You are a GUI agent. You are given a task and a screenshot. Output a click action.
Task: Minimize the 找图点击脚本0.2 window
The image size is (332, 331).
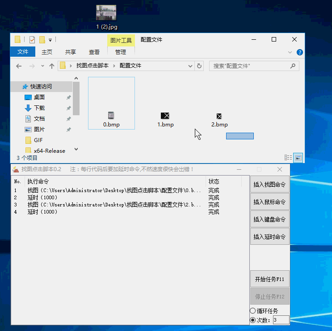[239, 169]
